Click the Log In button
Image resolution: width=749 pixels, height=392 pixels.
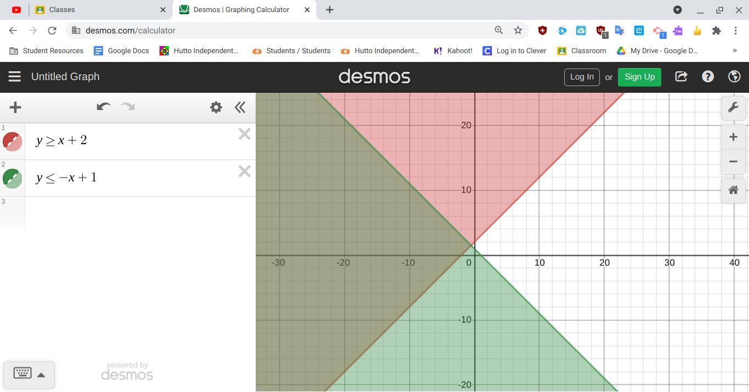(582, 77)
